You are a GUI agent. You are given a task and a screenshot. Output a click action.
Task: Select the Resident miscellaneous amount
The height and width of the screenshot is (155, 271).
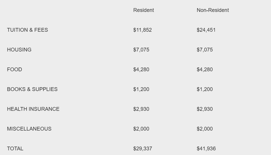tap(141, 129)
